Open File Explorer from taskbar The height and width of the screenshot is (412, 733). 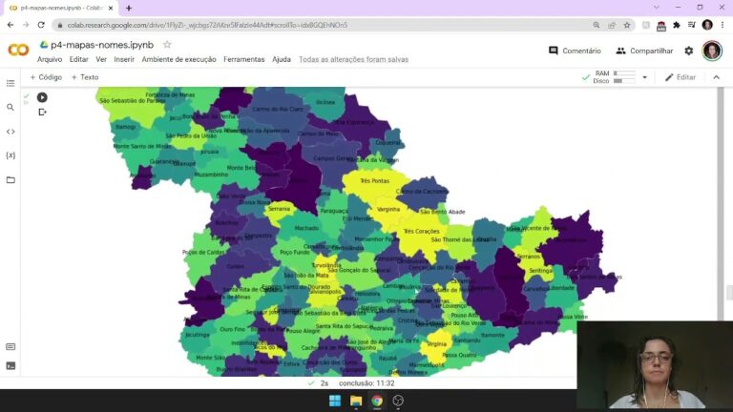[356, 401]
